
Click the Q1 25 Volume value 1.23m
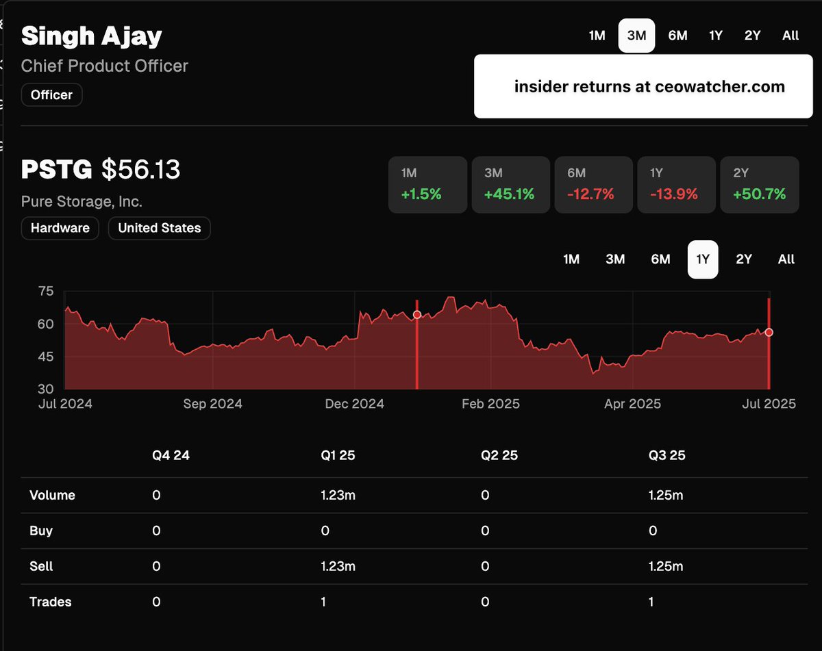338,495
